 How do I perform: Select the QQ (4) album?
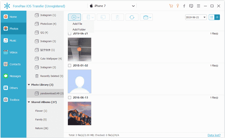(45, 33)
